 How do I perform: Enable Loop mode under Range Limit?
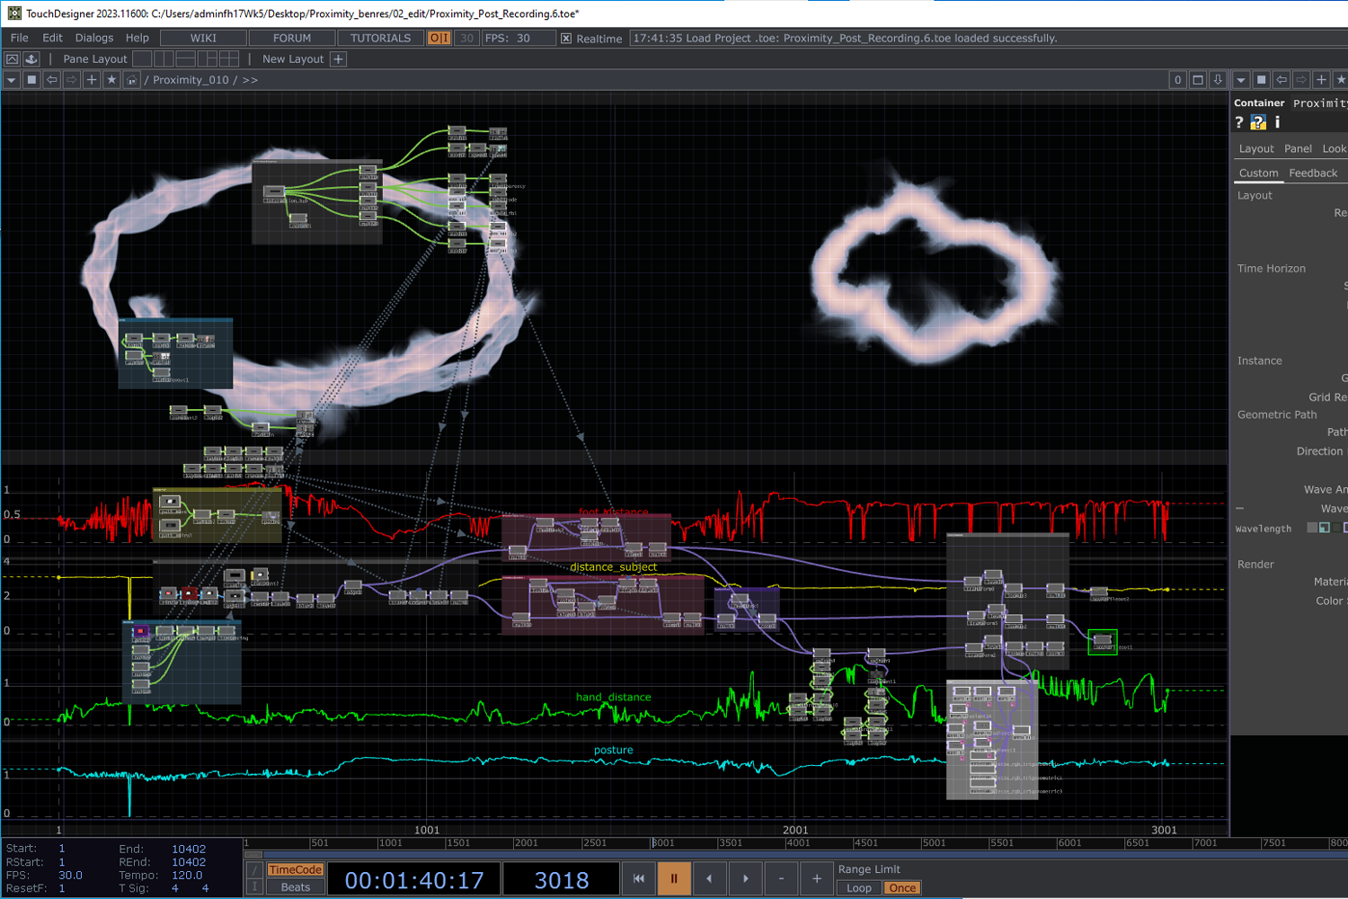[x=858, y=887]
